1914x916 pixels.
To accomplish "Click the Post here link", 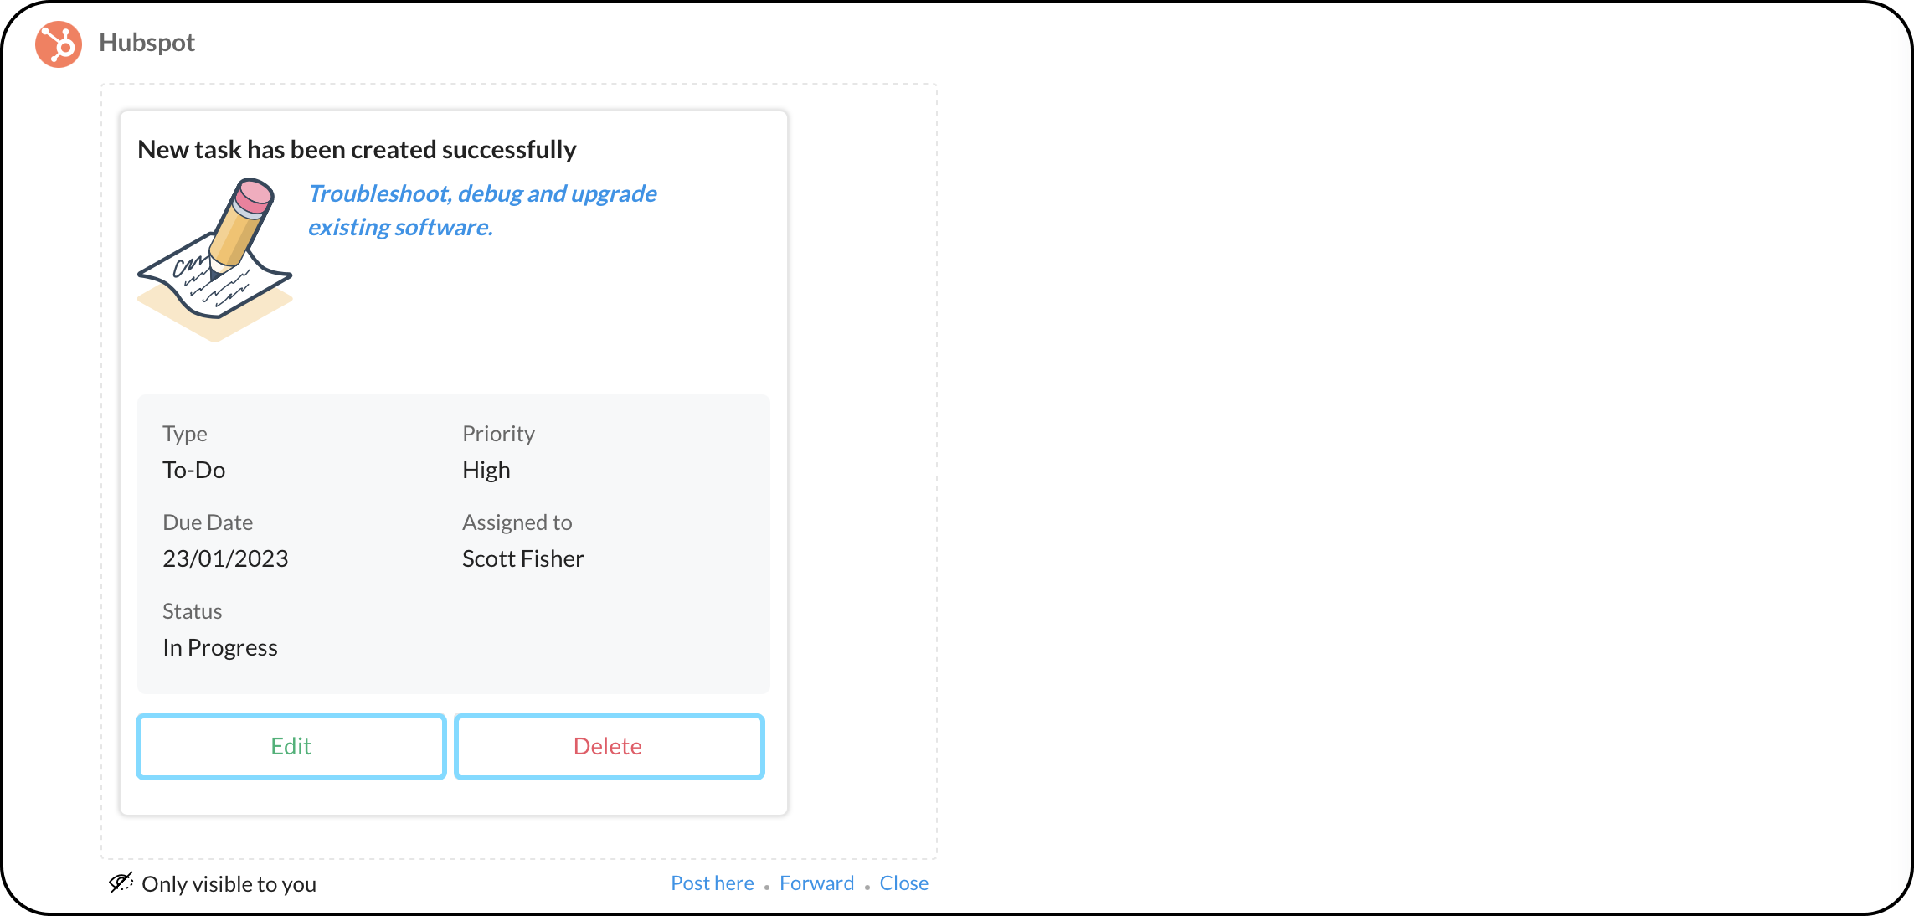I will click(x=712, y=883).
